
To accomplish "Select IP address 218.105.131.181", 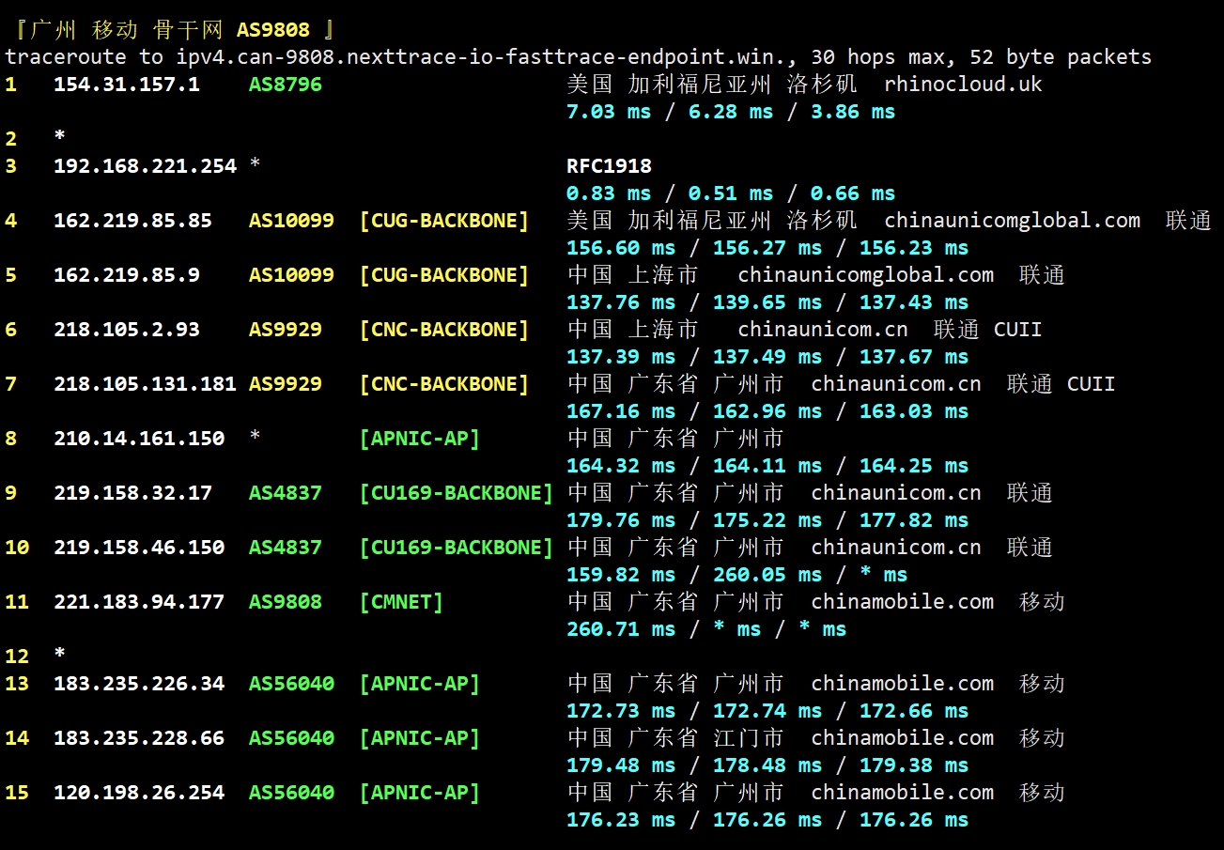I will [x=145, y=384].
